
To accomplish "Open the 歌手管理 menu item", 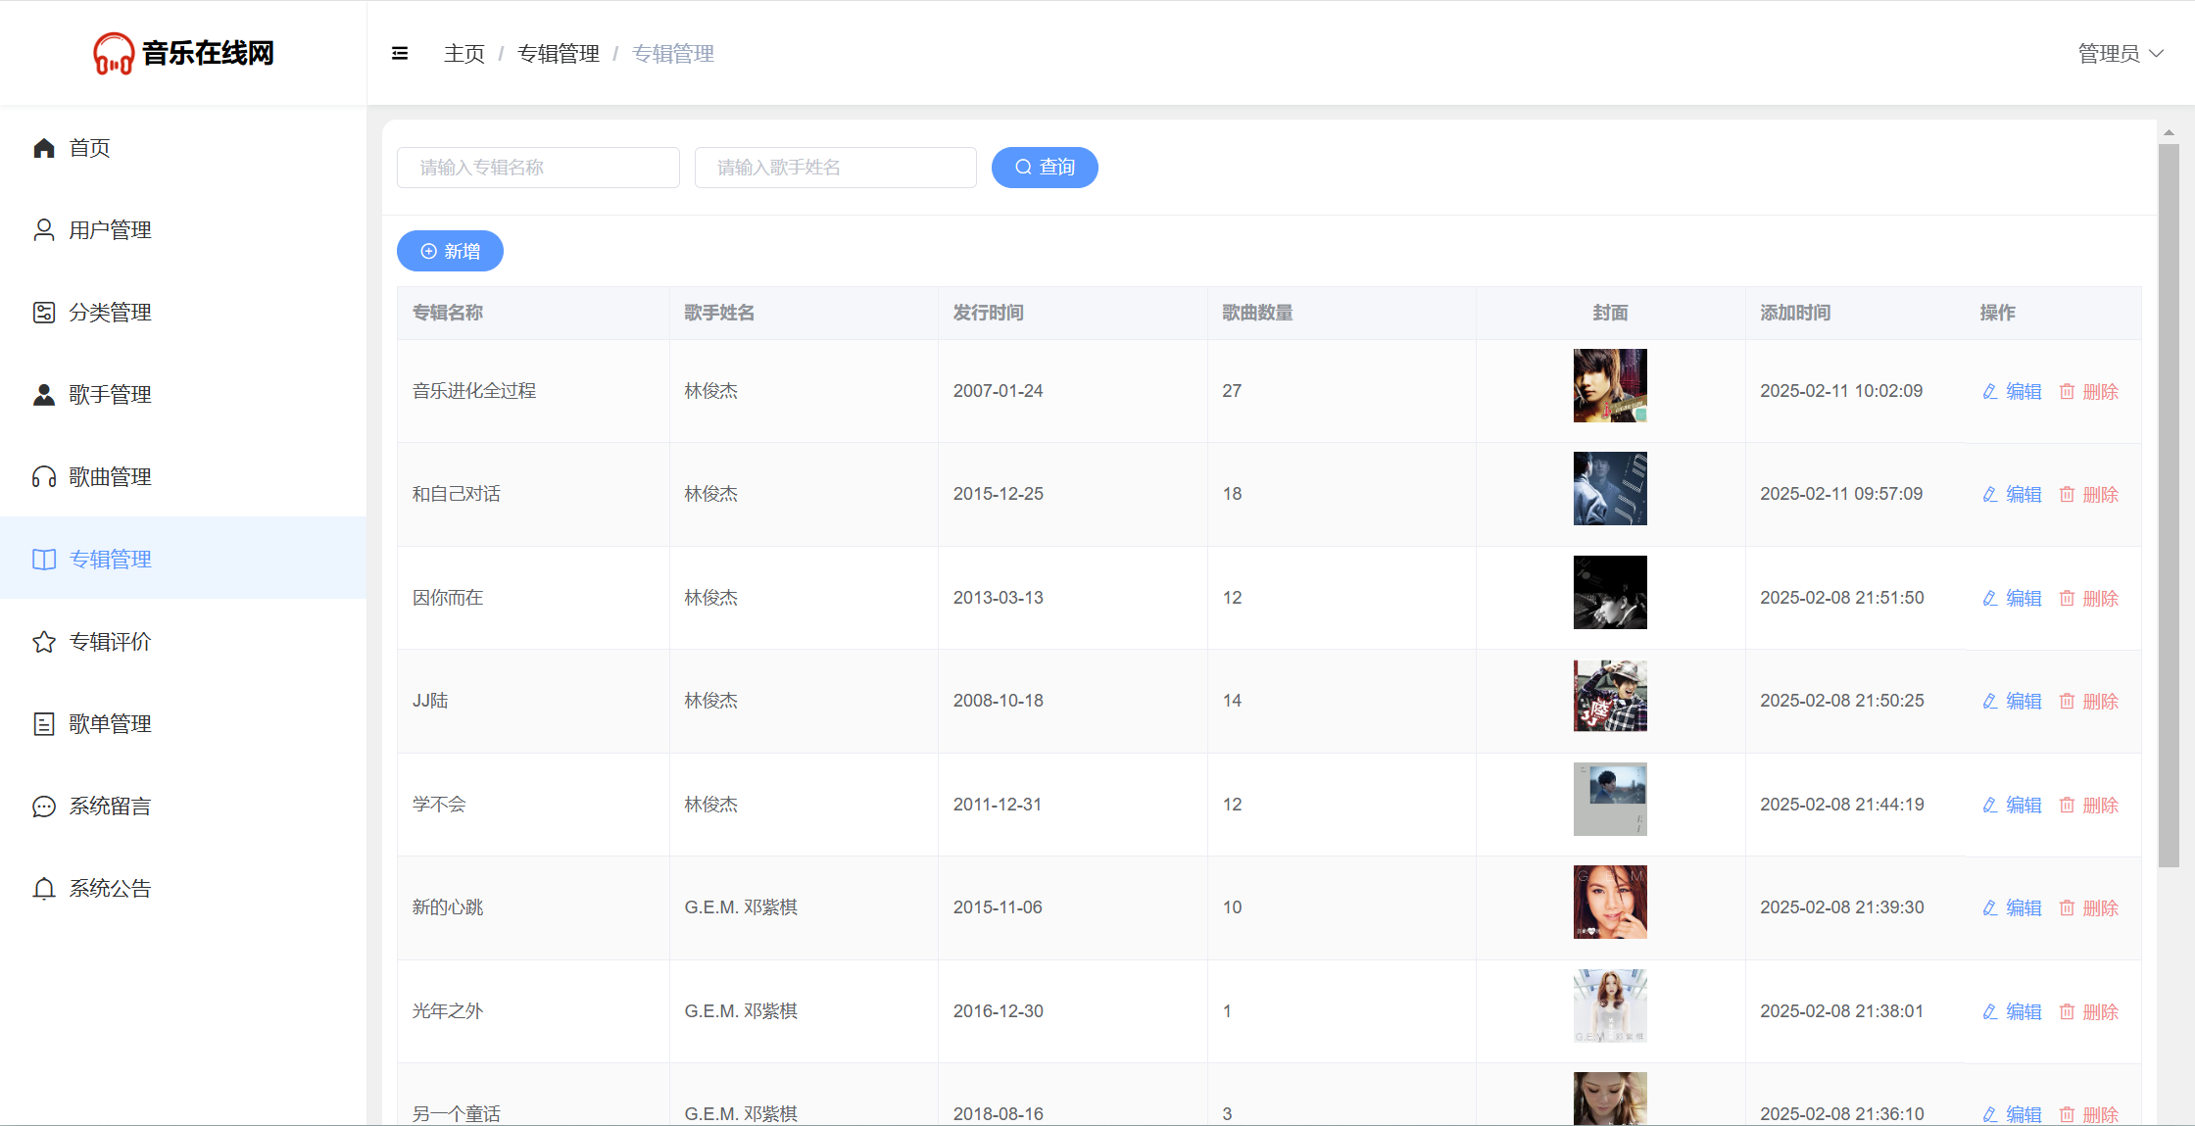I will [110, 395].
